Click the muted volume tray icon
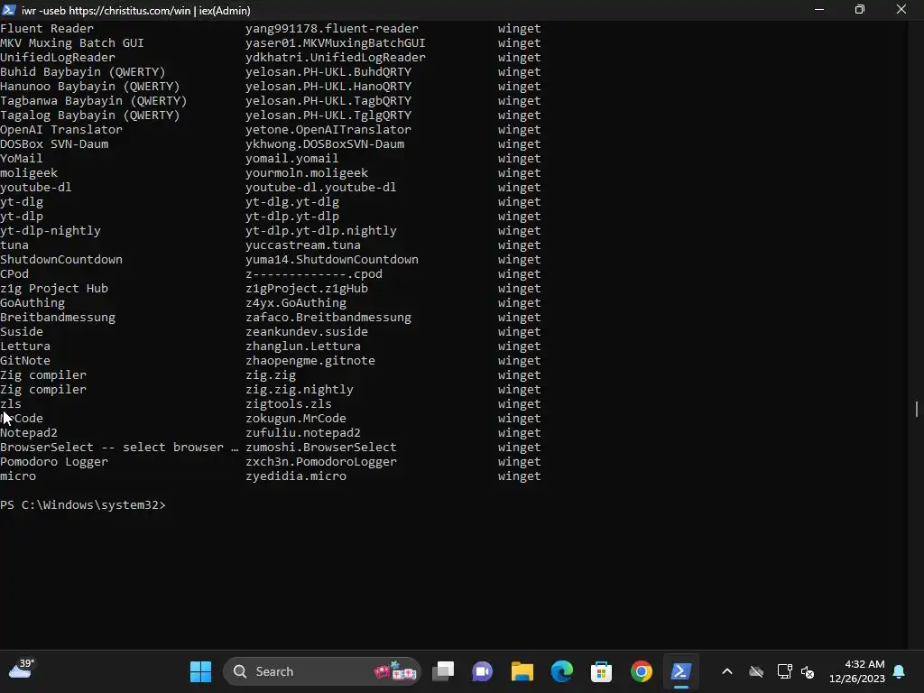Screen dimensions: 924x693 point(808,671)
